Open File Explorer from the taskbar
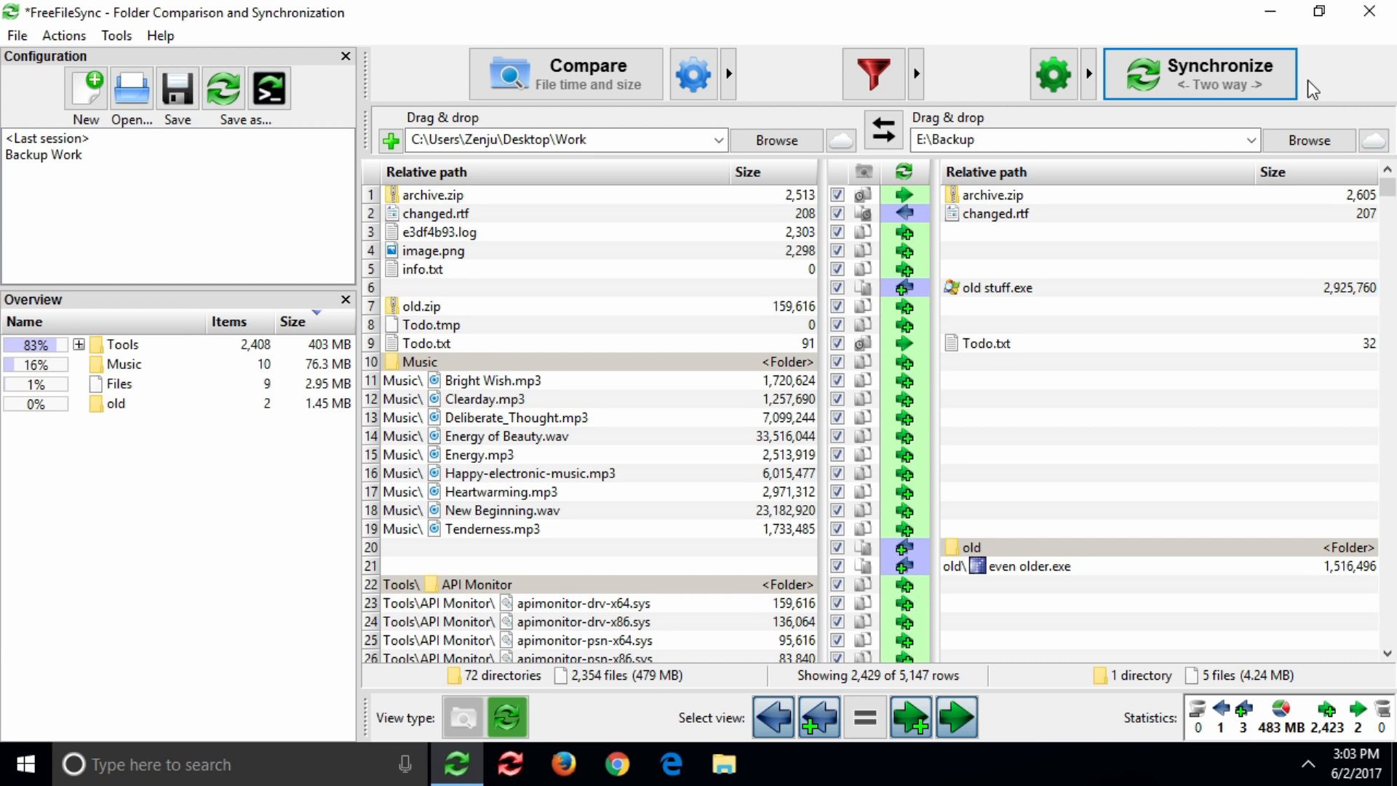 coord(724,764)
